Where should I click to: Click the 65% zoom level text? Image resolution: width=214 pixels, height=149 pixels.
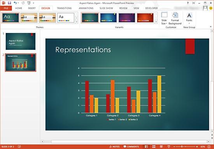[x=203, y=147]
